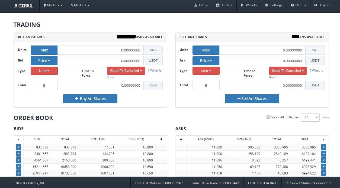Log out using the Logout link
The height and width of the screenshot is (188, 340).
point(322,5)
